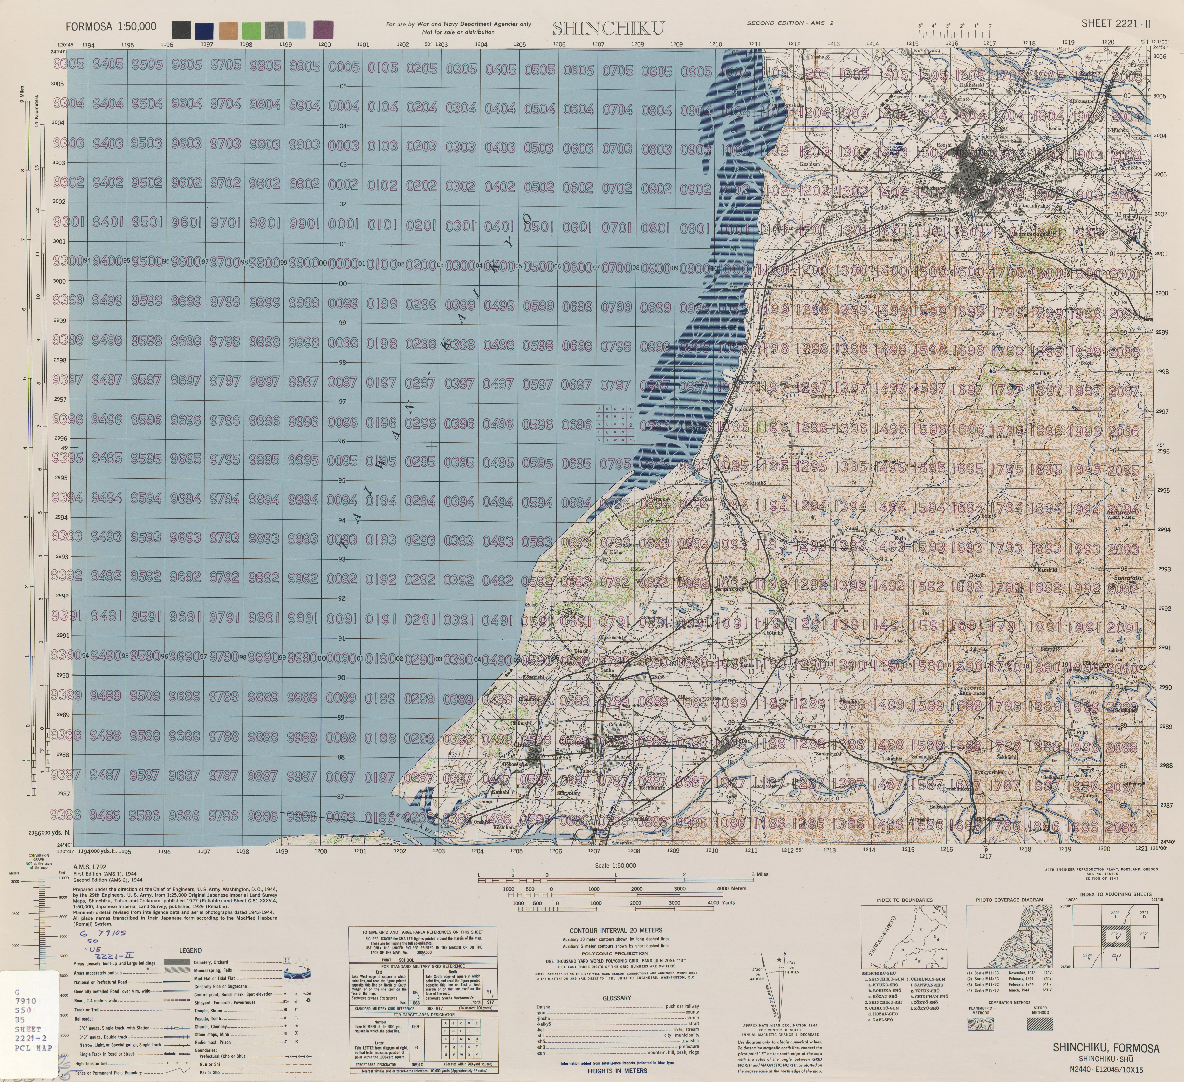Viewport: 1184px width, 1082px height.
Task: Click the mine crossed-picks symbol in legend
Action: [296, 1033]
